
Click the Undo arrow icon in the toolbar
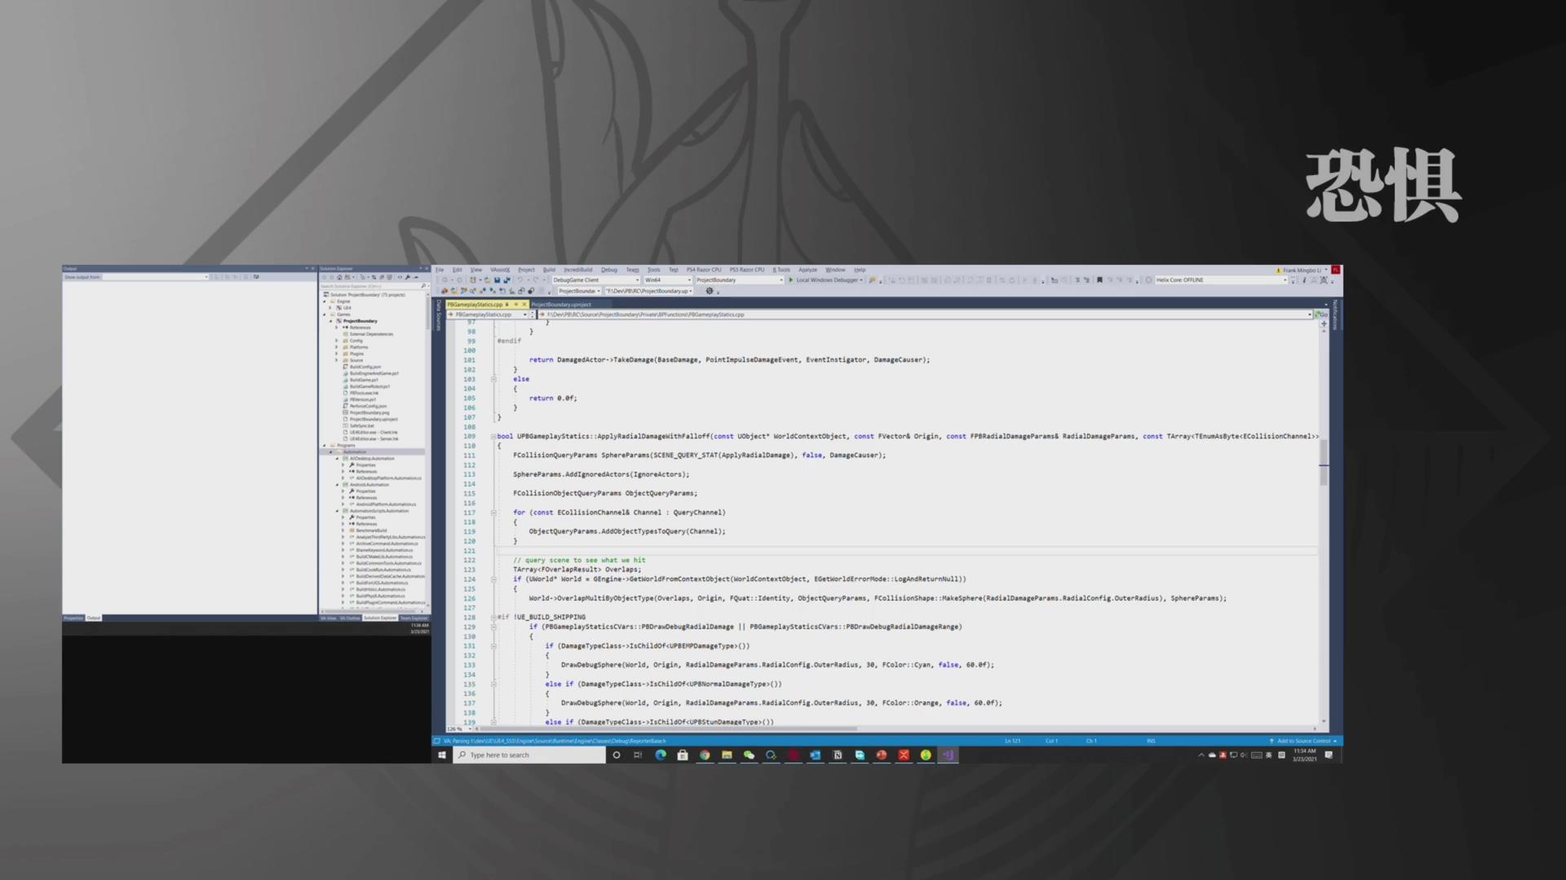click(520, 280)
